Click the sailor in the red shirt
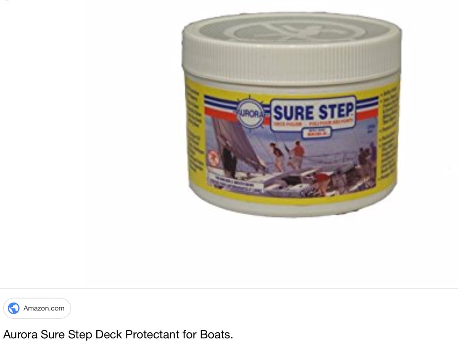 point(296,155)
